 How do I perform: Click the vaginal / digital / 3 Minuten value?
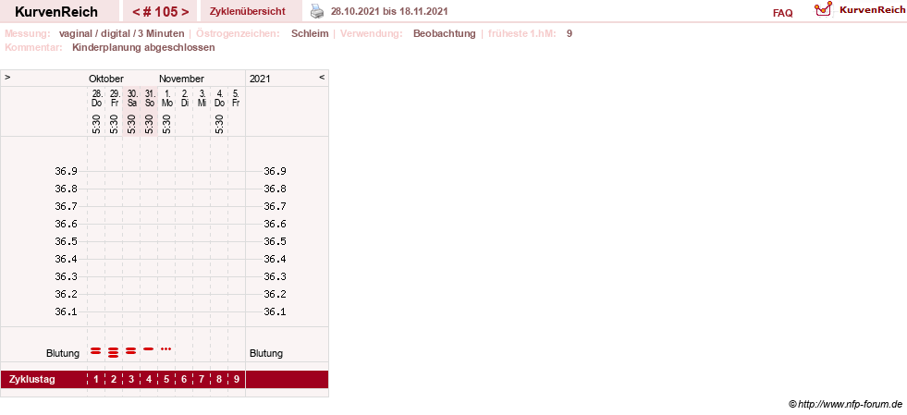coord(121,33)
